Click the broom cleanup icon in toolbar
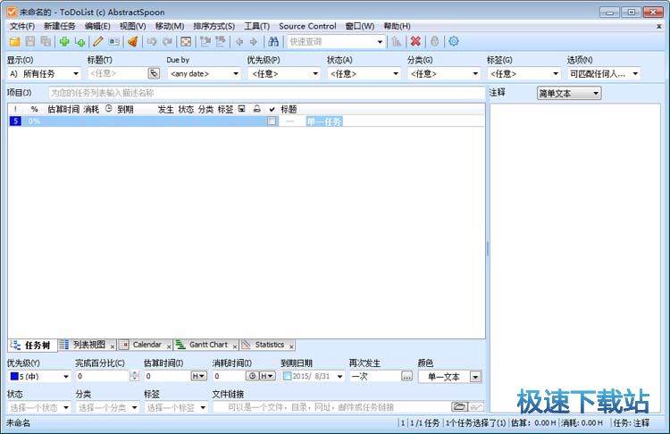The width and height of the screenshot is (670, 434). [132, 41]
